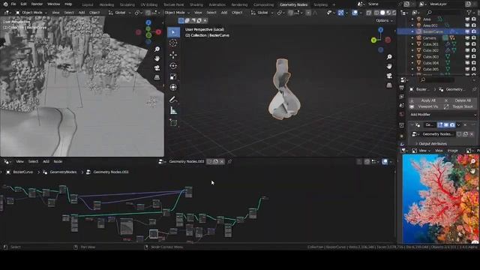Image resolution: width=480 pixels, height=270 pixels.
Task: Click the zoom magnifier in center viewport
Action: 389,57
